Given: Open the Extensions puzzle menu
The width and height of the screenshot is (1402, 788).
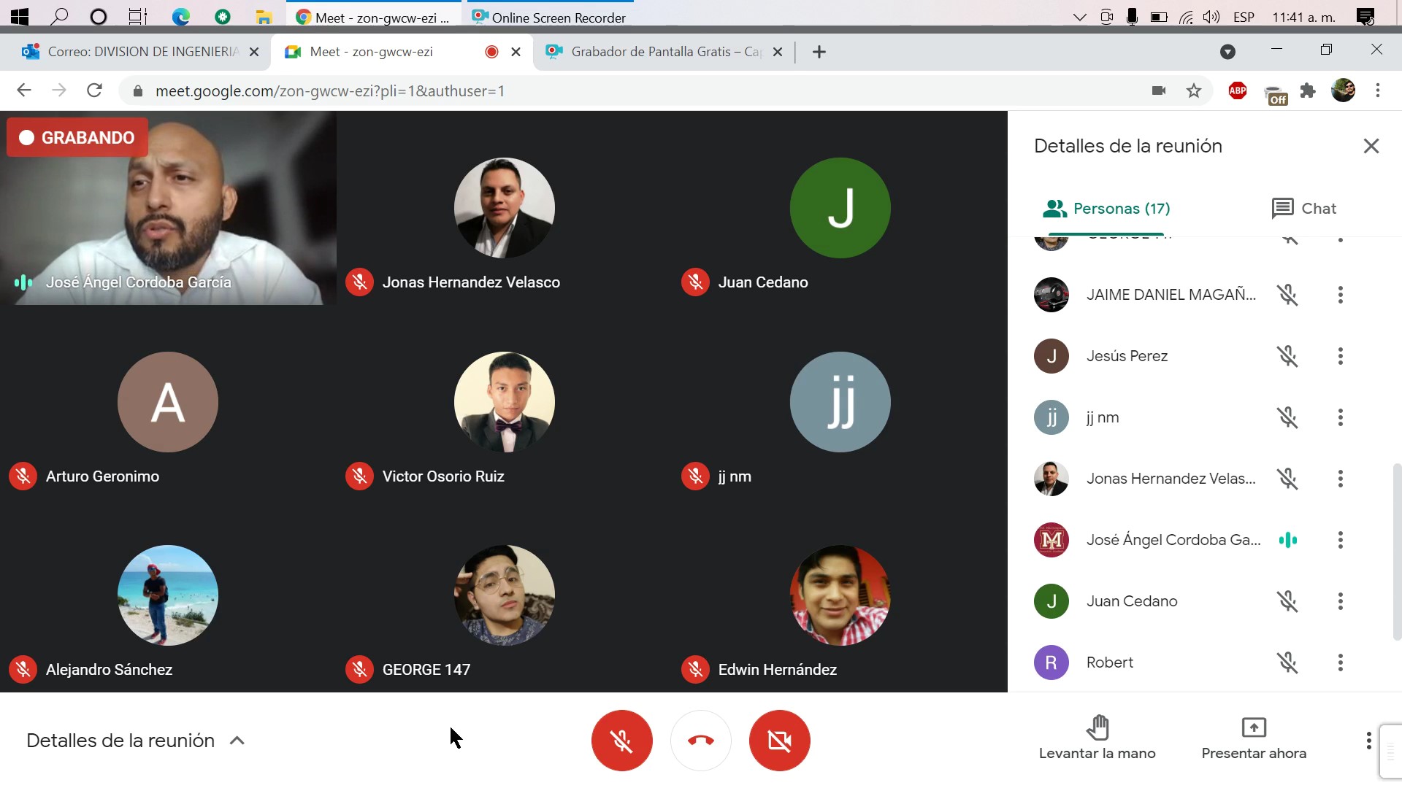Looking at the screenshot, I should point(1308,90).
